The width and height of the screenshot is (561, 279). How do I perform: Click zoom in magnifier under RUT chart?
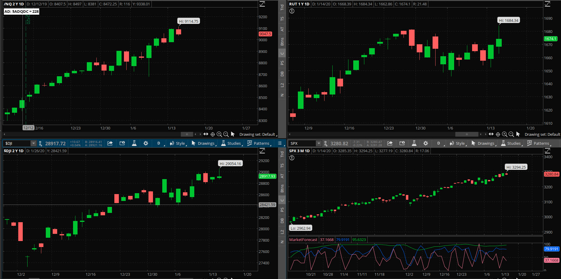click(x=504, y=134)
